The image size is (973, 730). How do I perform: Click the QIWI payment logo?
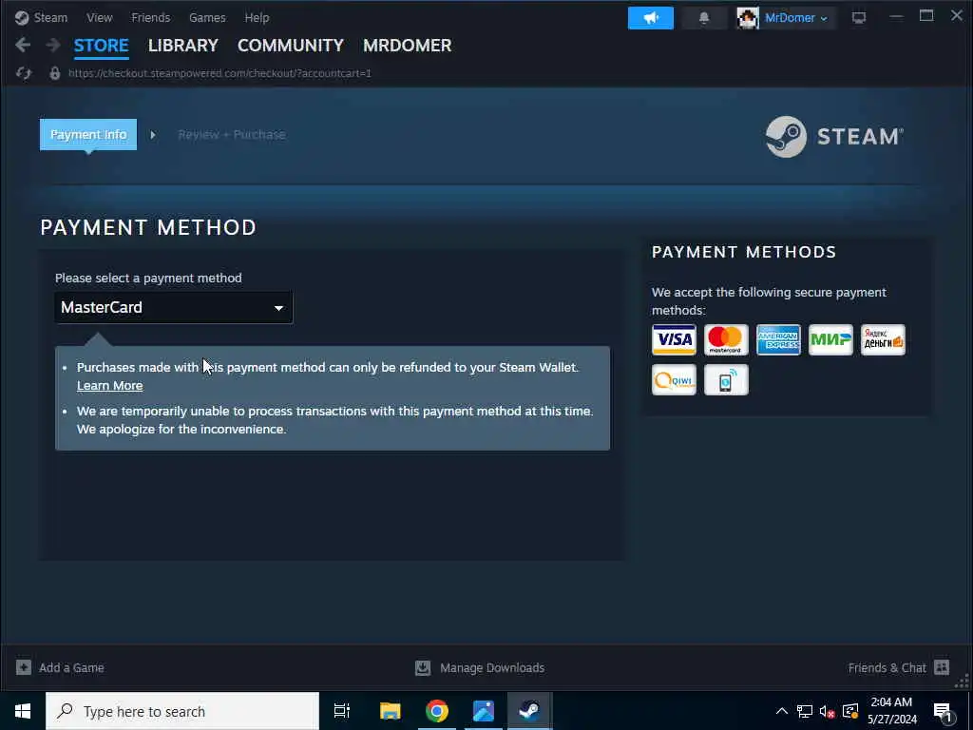pos(674,380)
